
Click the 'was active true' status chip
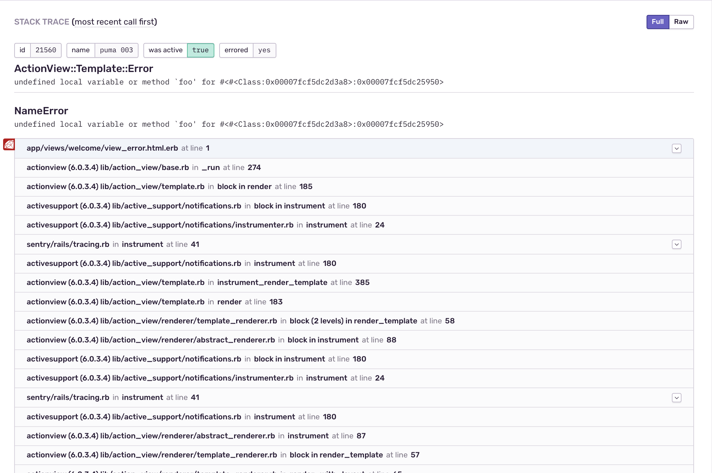coord(179,50)
